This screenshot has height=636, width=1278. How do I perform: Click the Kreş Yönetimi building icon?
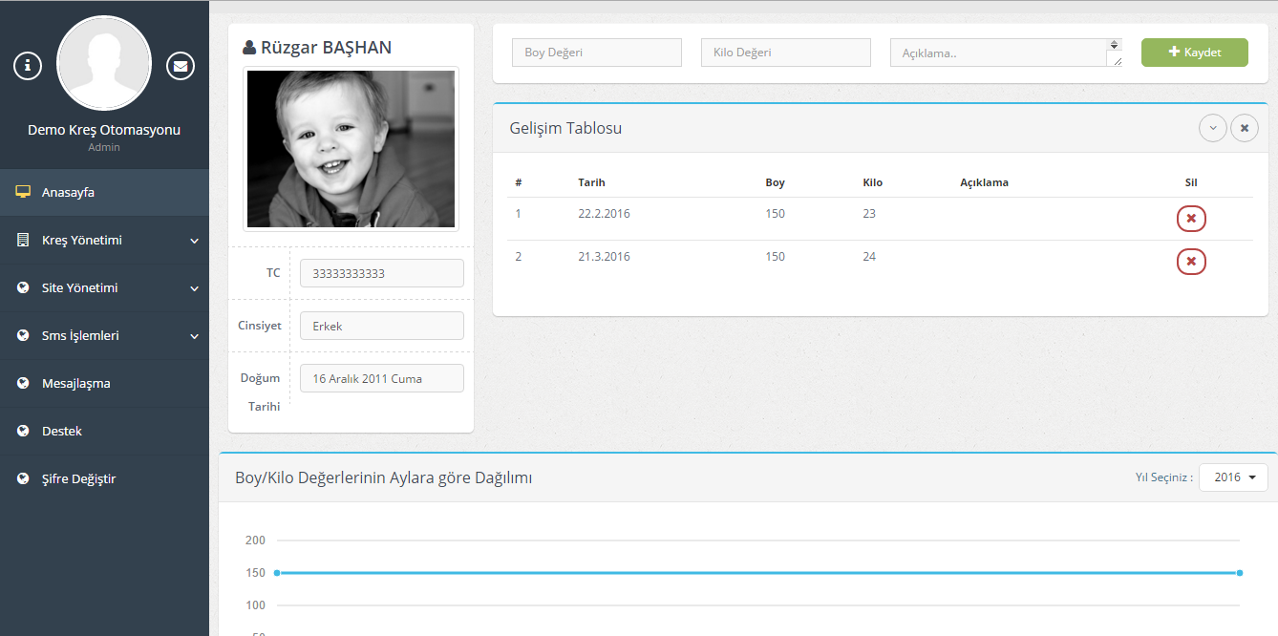(23, 240)
